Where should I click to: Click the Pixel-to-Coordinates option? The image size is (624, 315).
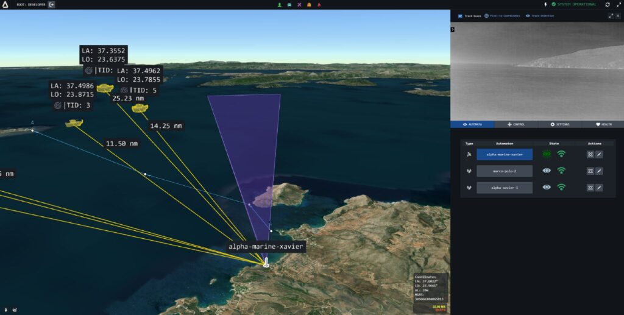click(x=502, y=16)
